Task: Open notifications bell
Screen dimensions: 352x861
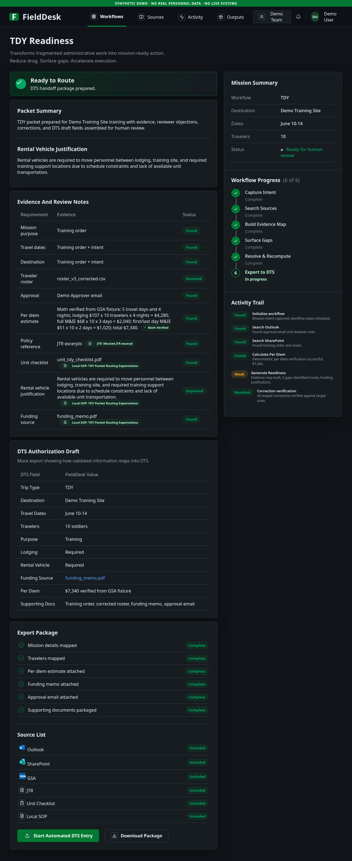Action: pos(298,17)
